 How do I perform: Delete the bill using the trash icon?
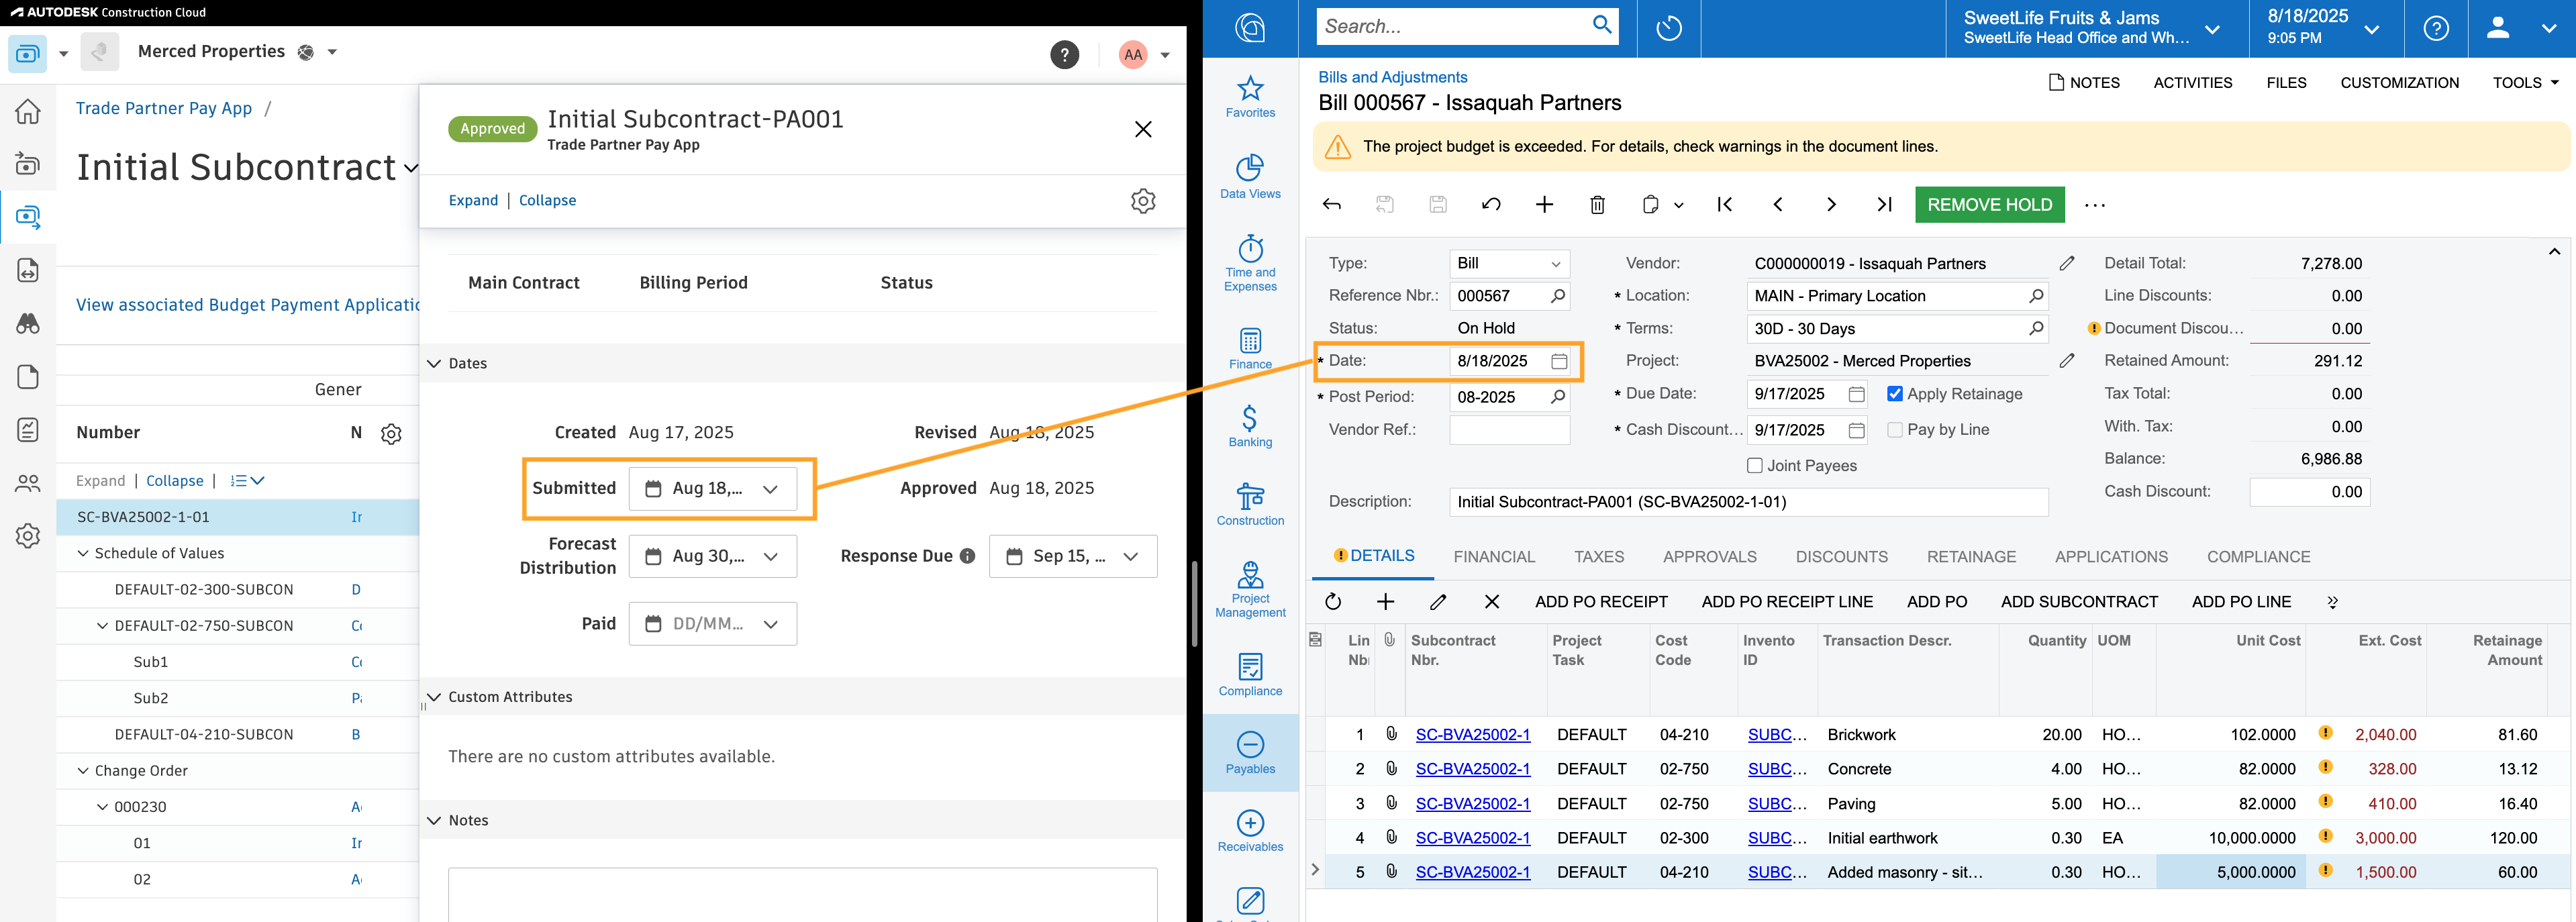pyautogui.click(x=1597, y=204)
